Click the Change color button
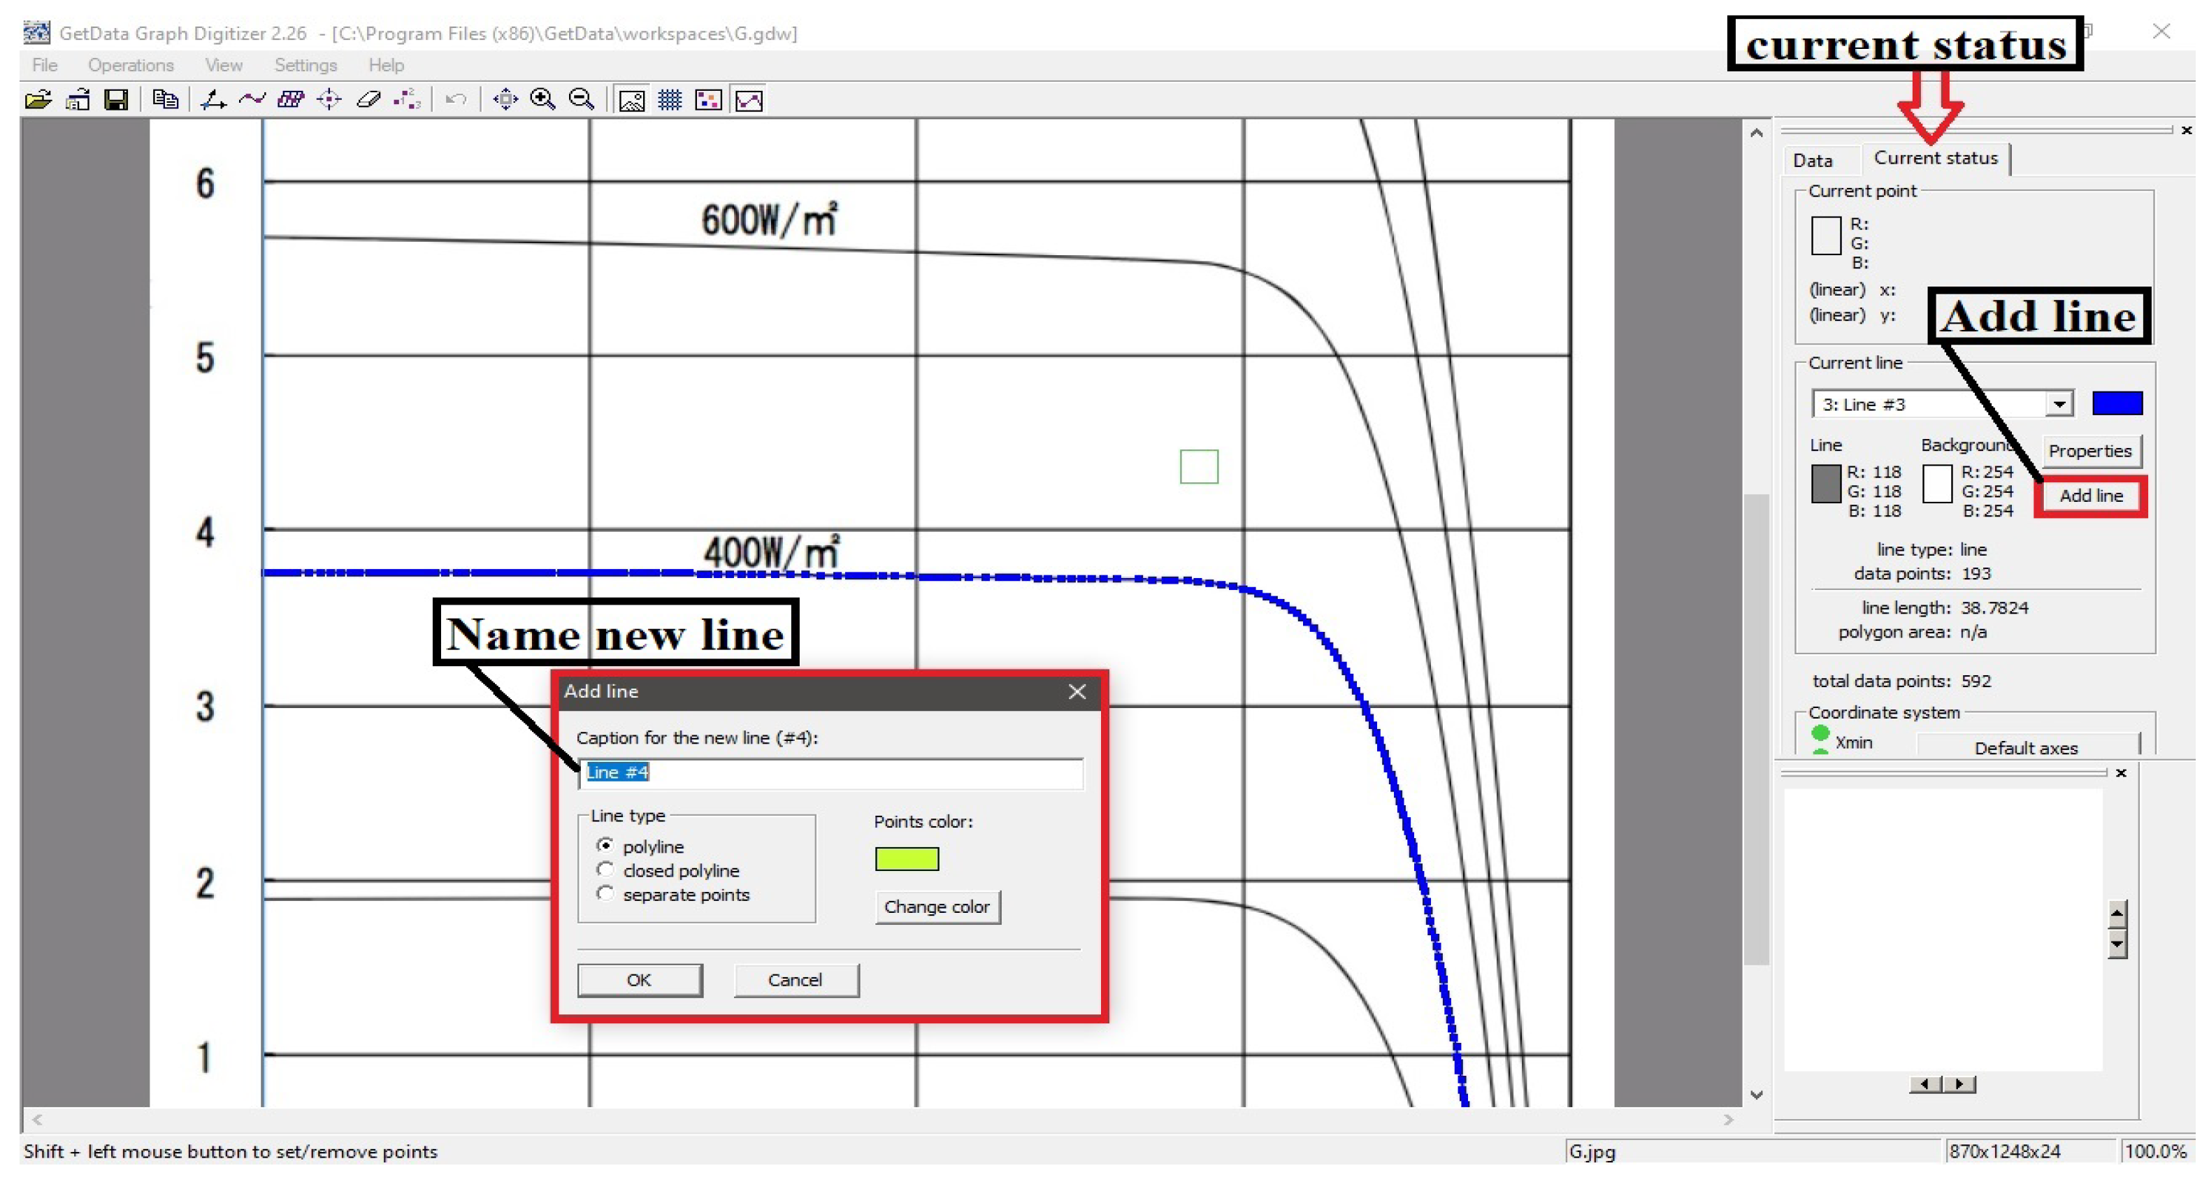The image size is (2209, 1182). [x=937, y=906]
